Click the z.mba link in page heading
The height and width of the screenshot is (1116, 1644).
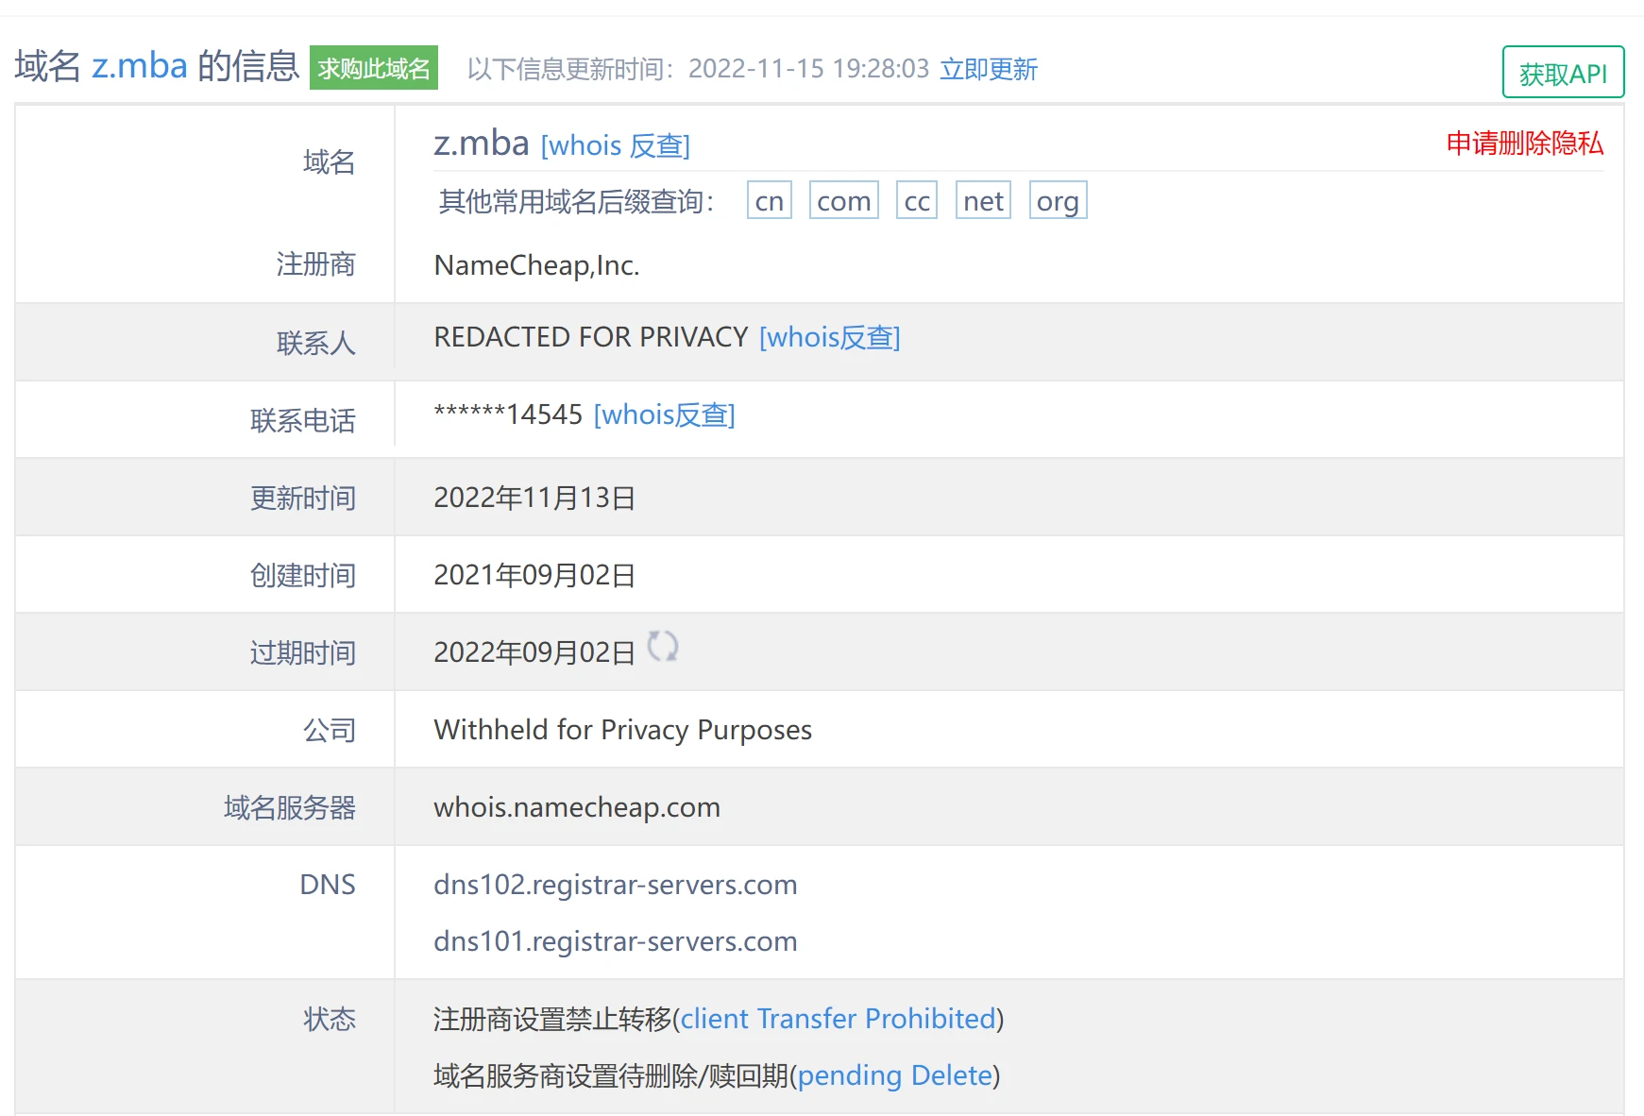[x=140, y=66]
